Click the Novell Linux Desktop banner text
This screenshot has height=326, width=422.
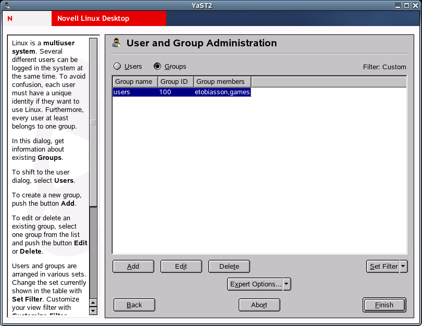pyautogui.click(x=93, y=18)
